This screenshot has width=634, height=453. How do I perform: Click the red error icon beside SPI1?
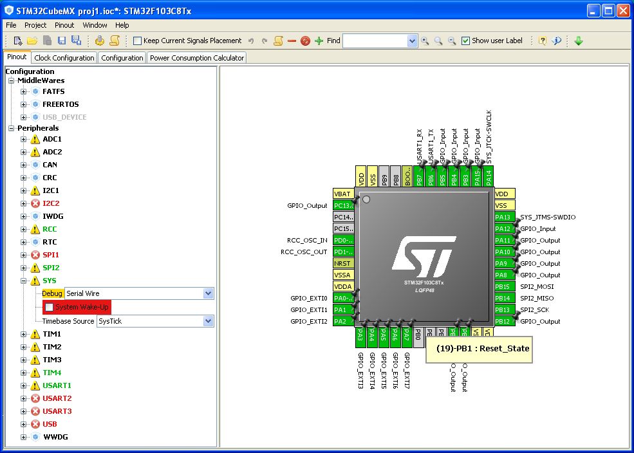click(35, 255)
